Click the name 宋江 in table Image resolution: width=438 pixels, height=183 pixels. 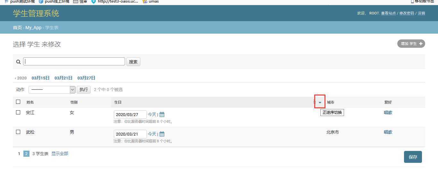tap(30, 112)
